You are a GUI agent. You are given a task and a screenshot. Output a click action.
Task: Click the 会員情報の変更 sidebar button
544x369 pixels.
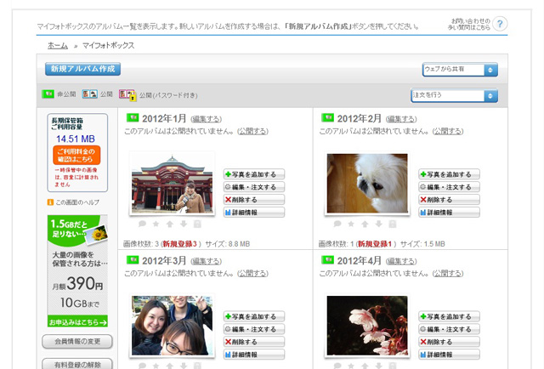77,342
